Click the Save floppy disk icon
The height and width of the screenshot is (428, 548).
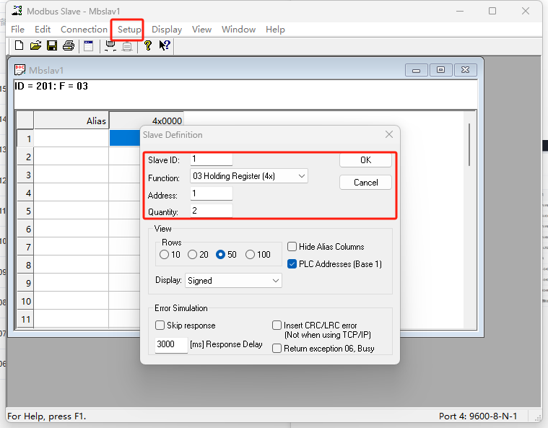pyautogui.click(x=52, y=45)
